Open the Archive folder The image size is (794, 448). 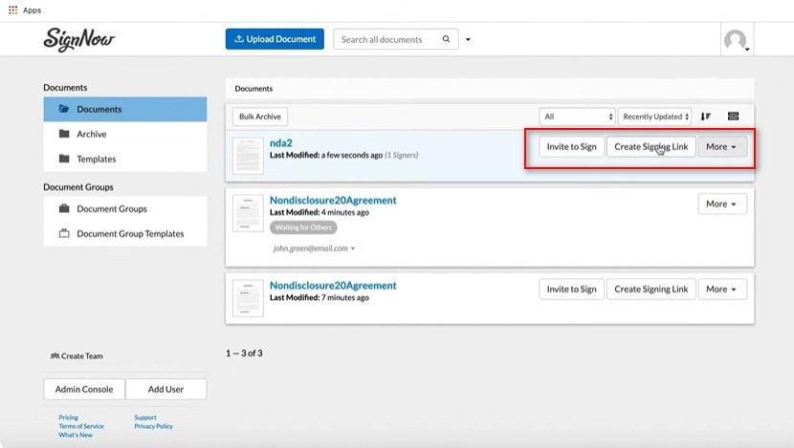click(91, 135)
